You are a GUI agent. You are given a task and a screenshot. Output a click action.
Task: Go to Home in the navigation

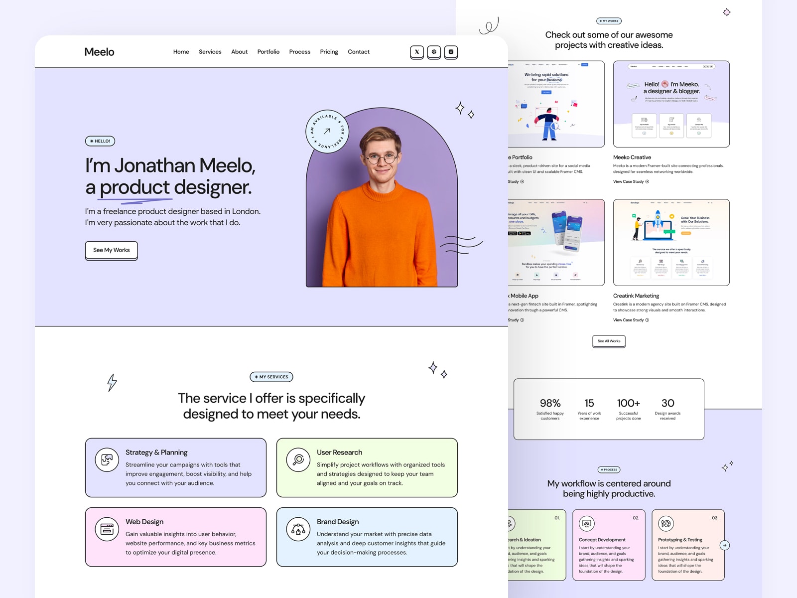pos(181,52)
